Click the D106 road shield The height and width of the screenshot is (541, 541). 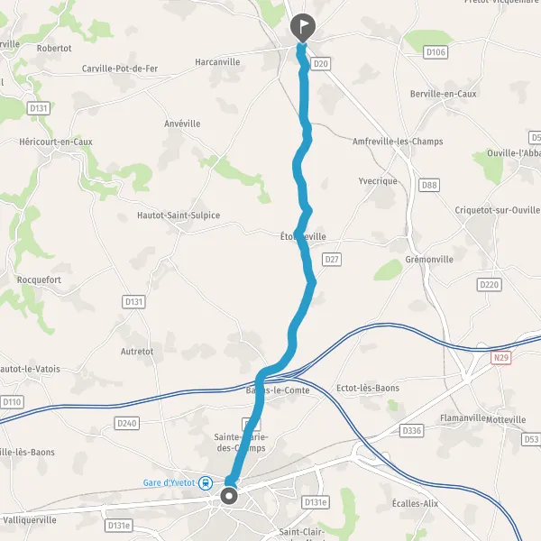coord(436,52)
